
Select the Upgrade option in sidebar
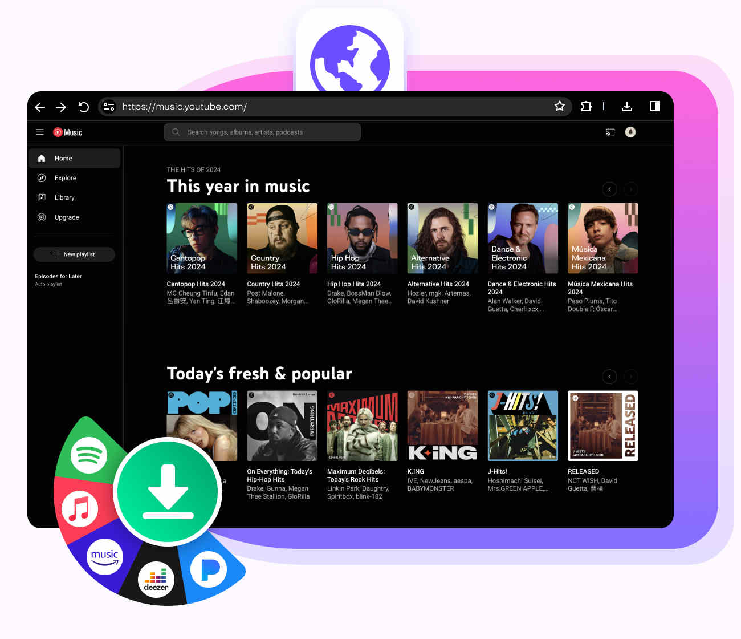[66, 217]
